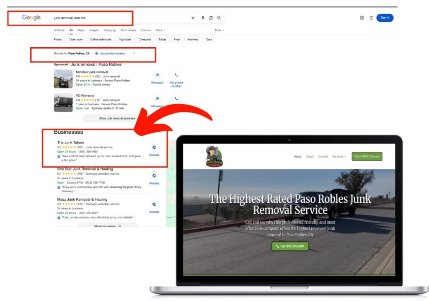
Task: Click 'Results for Paso Robles, CA' text
Action: click(72, 54)
